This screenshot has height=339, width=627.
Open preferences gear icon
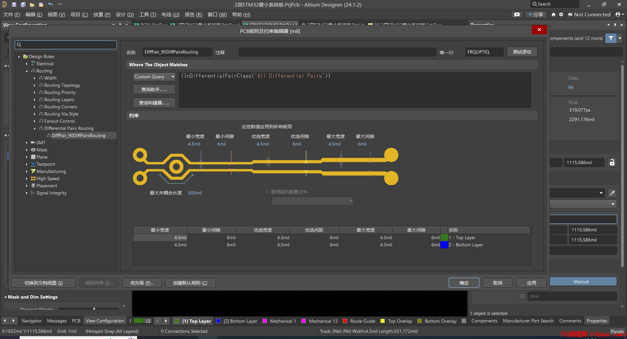tap(561, 15)
